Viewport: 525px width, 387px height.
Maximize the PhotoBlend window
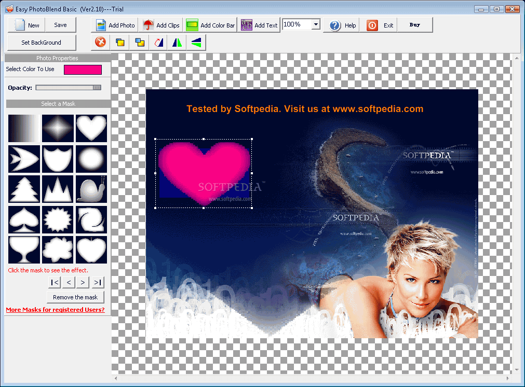[497, 9]
